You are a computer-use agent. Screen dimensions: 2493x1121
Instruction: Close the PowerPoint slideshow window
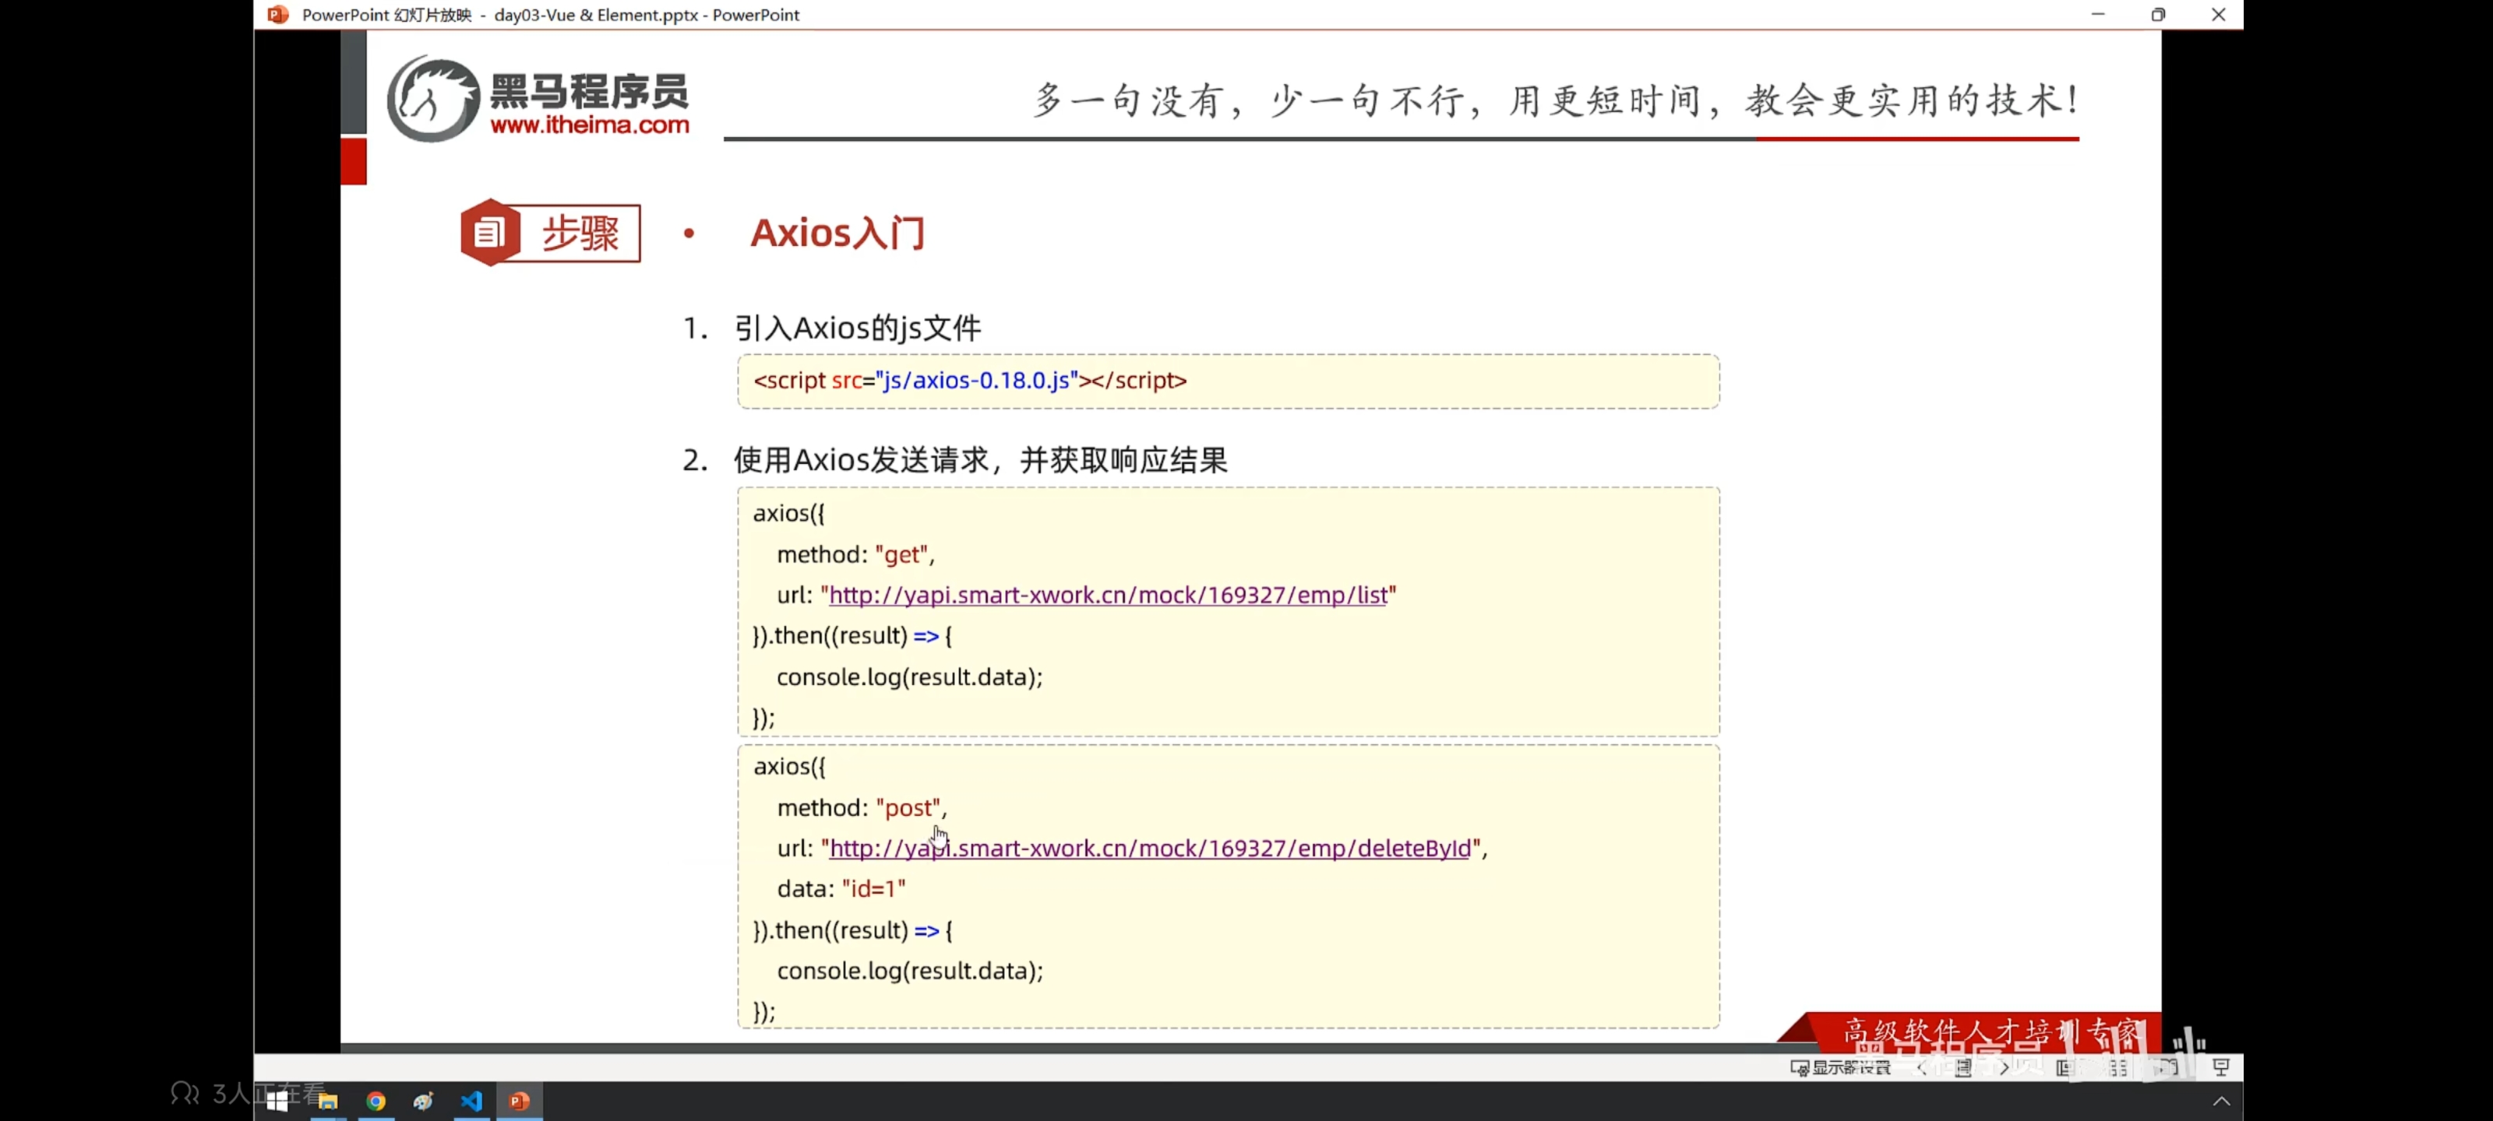2218,15
